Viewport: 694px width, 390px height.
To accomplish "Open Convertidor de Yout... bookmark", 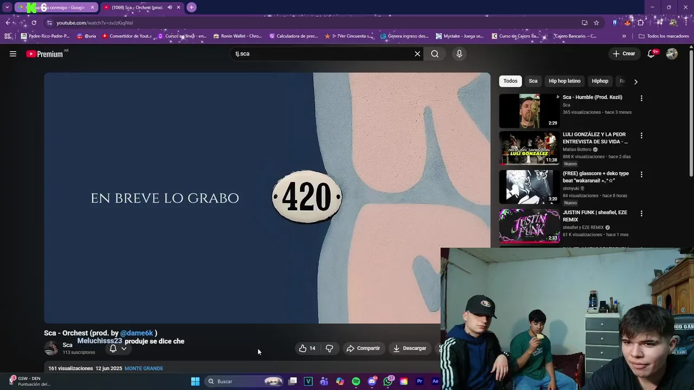I will click(x=127, y=36).
